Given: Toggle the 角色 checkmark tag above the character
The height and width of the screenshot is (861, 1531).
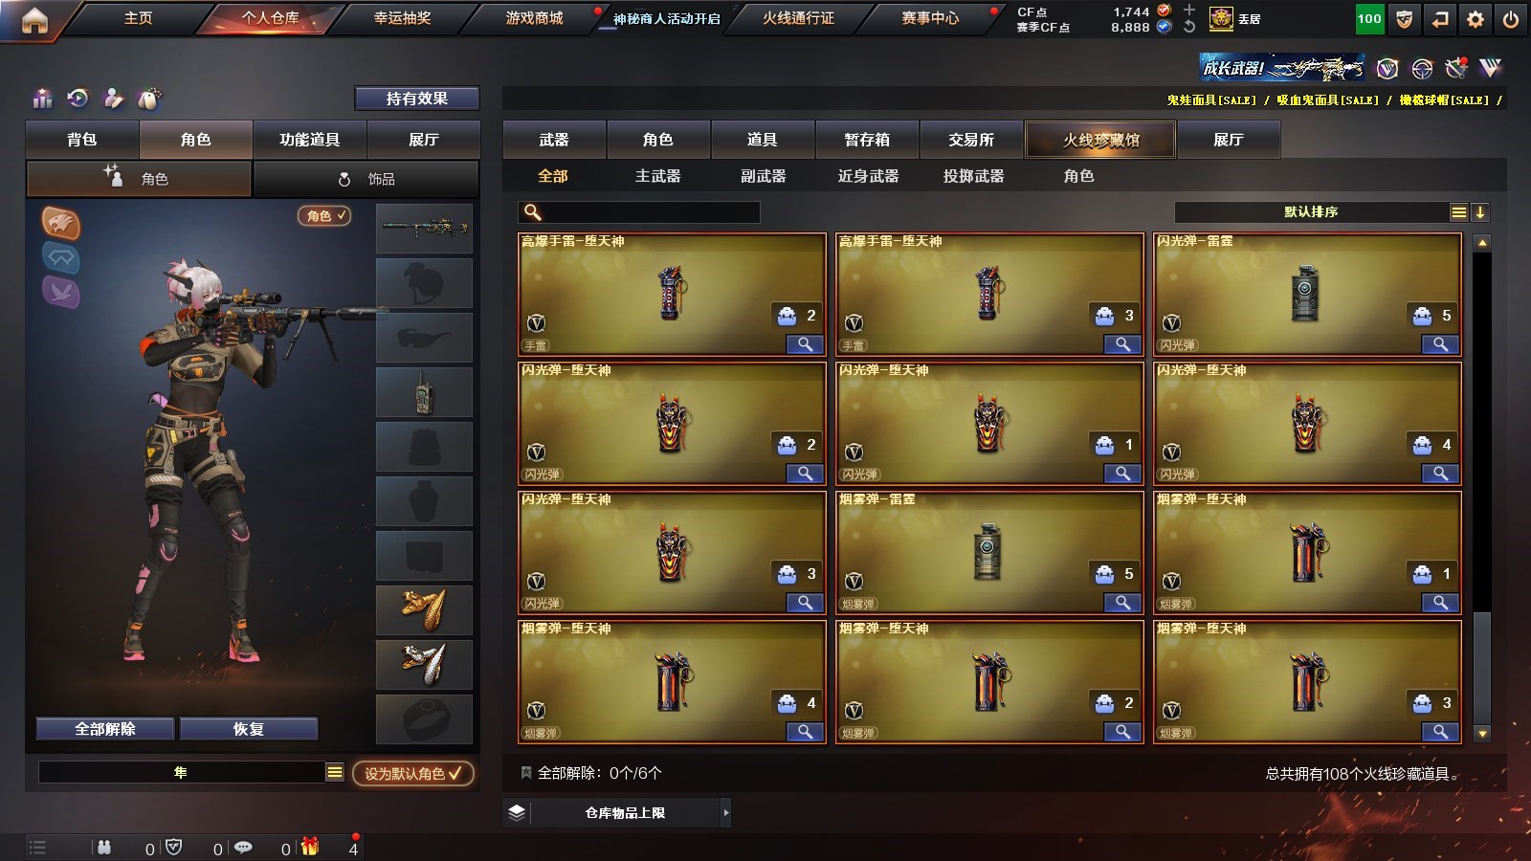Looking at the screenshot, I should (x=324, y=216).
